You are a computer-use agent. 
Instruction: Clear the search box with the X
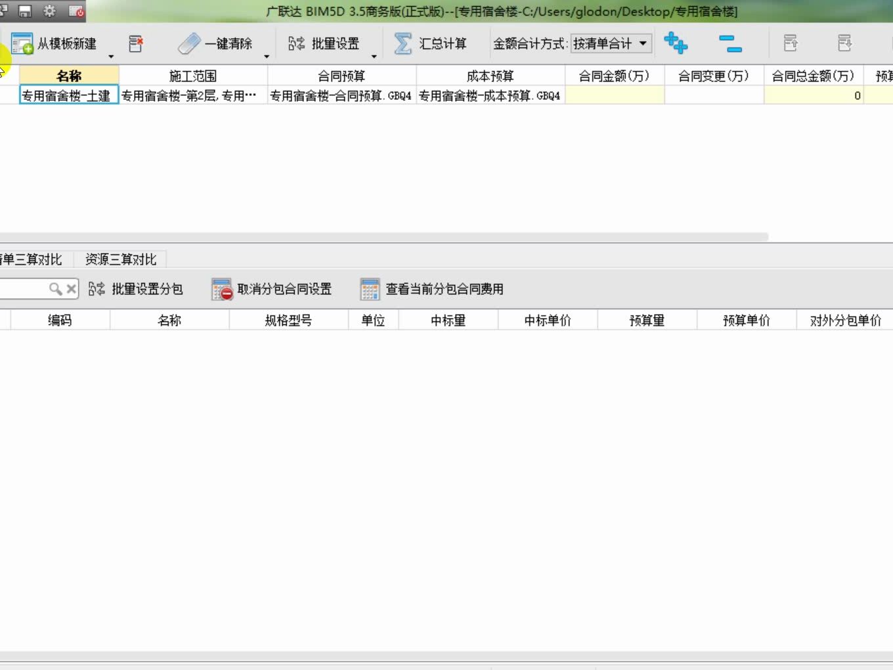click(72, 288)
